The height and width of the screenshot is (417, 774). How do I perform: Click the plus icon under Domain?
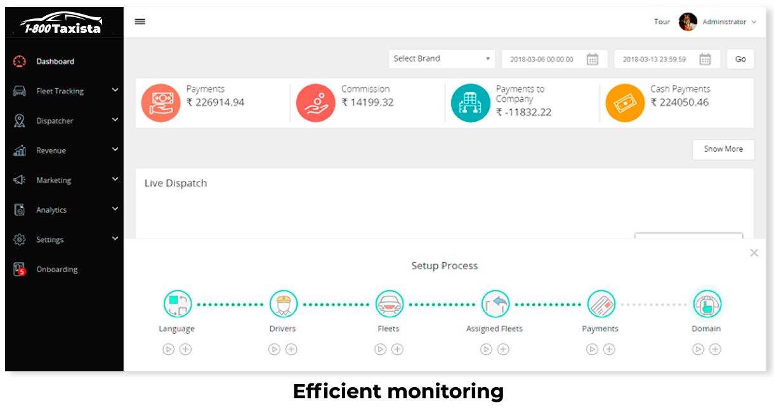(x=715, y=349)
